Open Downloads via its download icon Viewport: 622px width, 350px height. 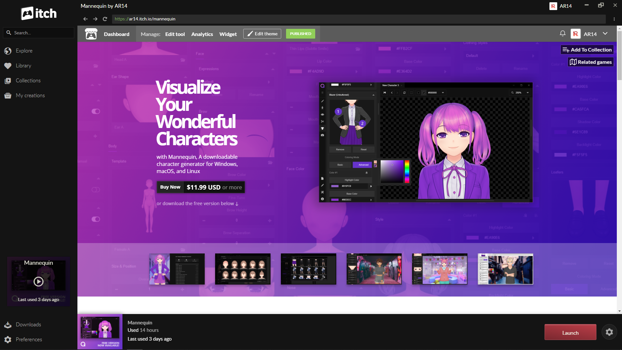tap(8, 325)
